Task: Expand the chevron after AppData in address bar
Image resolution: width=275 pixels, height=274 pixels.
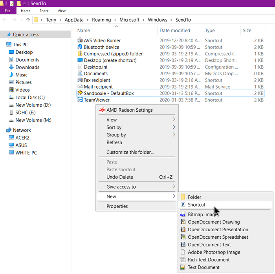Action: [88, 20]
